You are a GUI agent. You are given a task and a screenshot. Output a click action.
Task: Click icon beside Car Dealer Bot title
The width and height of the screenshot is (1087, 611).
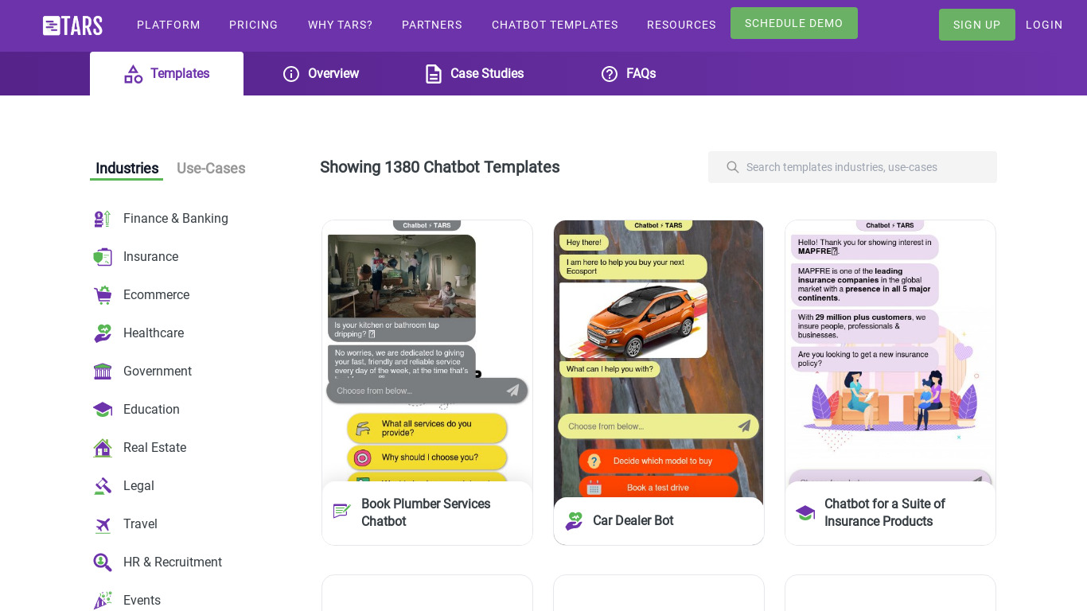(574, 521)
